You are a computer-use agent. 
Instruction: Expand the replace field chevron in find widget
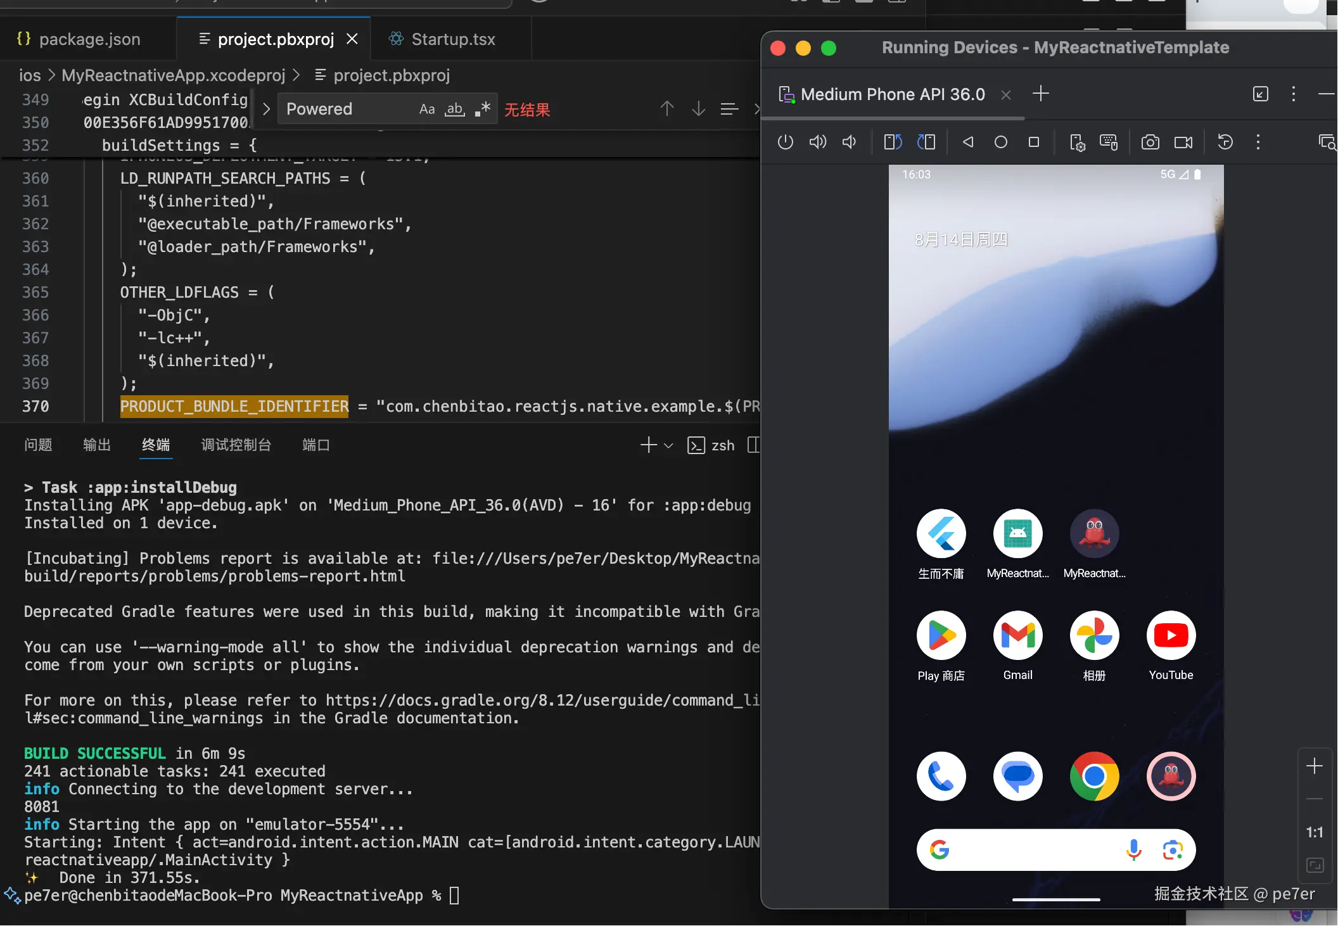(x=266, y=109)
